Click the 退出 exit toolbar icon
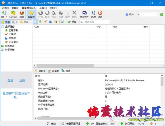 [100, 14]
